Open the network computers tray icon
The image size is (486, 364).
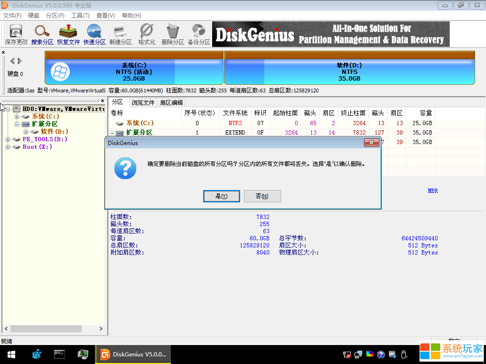(x=358, y=355)
